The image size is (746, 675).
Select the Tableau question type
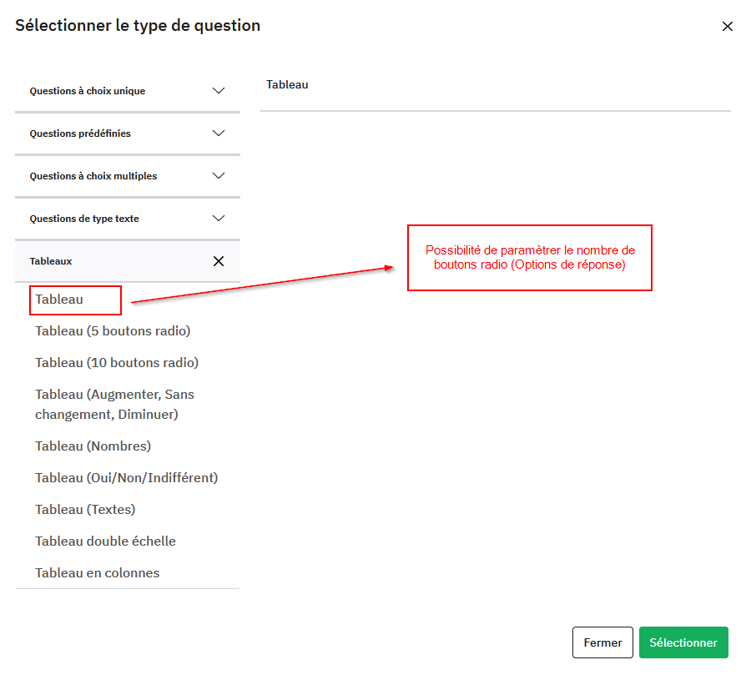tap(60, 300)
